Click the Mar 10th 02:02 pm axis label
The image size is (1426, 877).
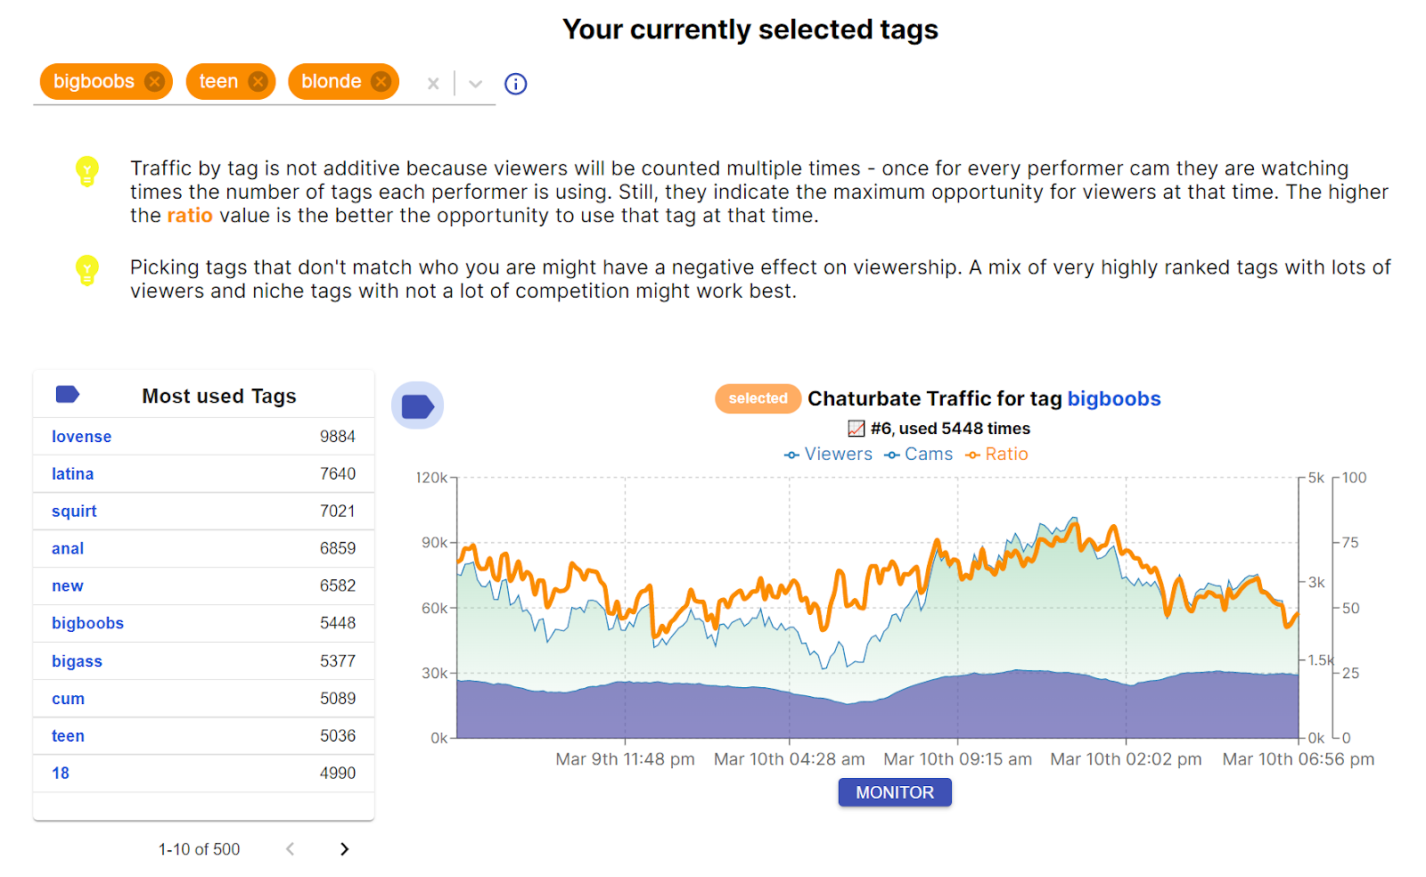click(x=1126, y=759)
